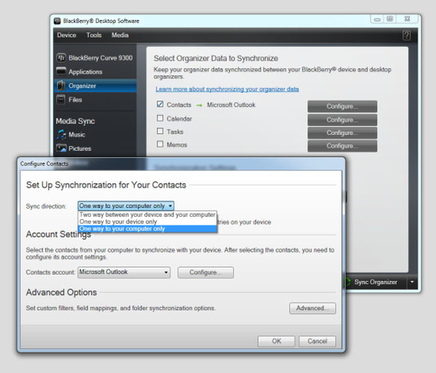Click the Select Organizer Data to Synchronize heading

pos(216,59)
